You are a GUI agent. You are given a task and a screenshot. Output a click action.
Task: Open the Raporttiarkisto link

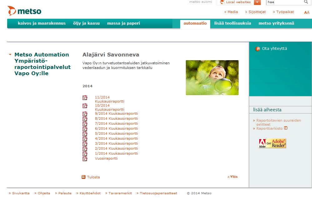click(x=269, y=128)
